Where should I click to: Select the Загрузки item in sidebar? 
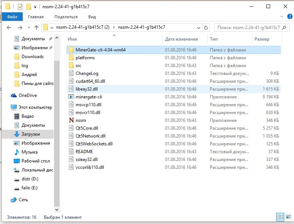pos(31,134)
